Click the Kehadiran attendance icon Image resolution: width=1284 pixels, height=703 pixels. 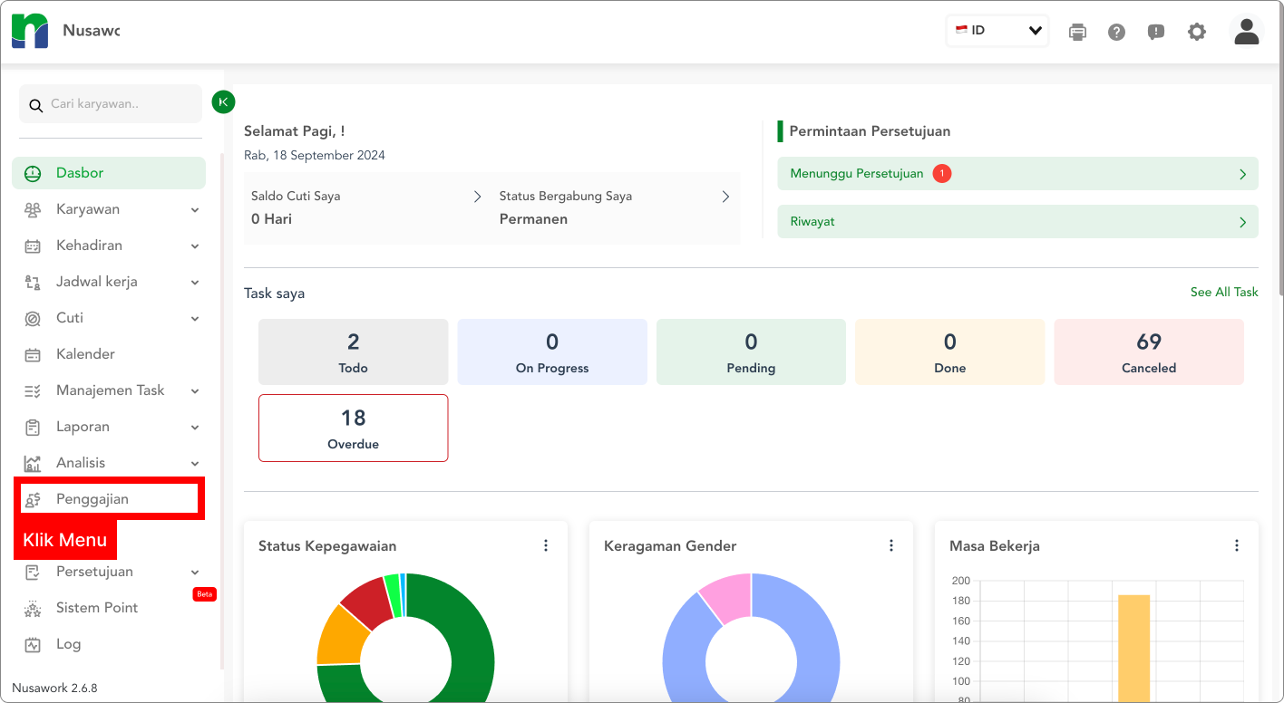tap(33, 246)
